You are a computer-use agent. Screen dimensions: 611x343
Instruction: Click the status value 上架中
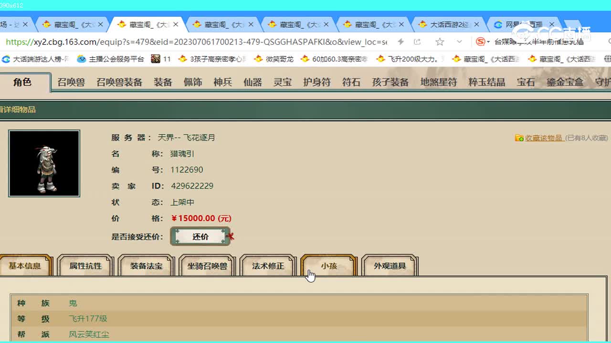[x=182, y=202]
